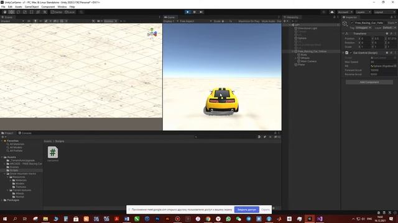
Task: Open the Gizmos dropdown in Scene view
Action: pyautogui.click(x=110, y=21)
